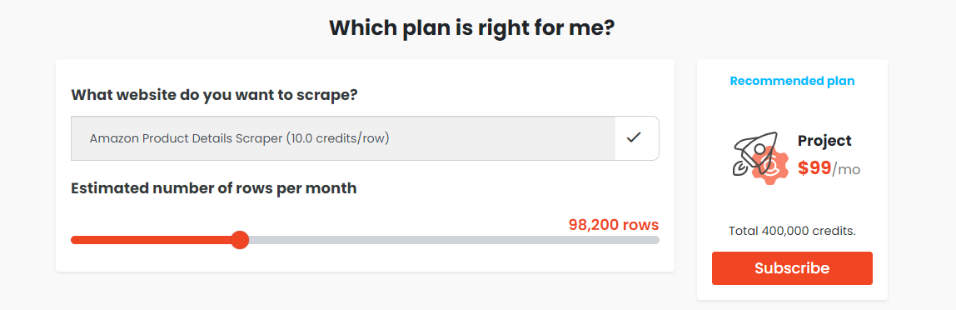956x310 pixels.
Task: Click the far right end of the slider track
Action: (x=655, y=240)
